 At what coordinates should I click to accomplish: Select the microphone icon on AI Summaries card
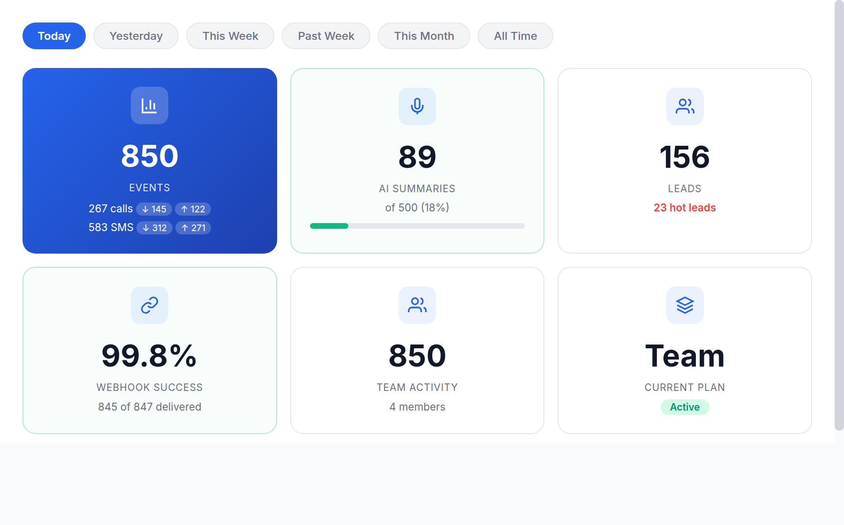[x=417, y=106]
